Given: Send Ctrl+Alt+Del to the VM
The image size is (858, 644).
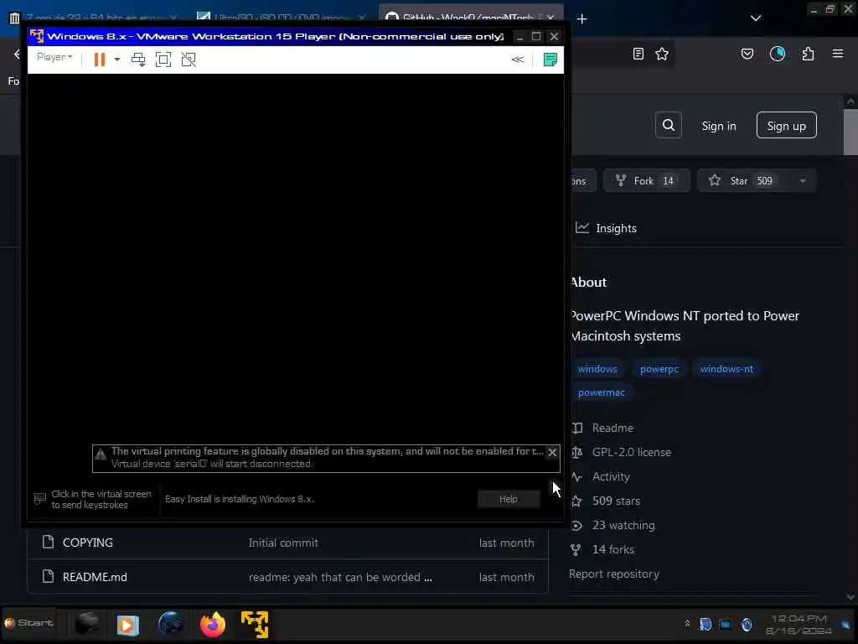Looking at the screenshot, I should [138, 60].
